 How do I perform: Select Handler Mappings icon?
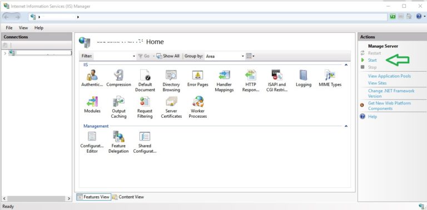point(224,81)
